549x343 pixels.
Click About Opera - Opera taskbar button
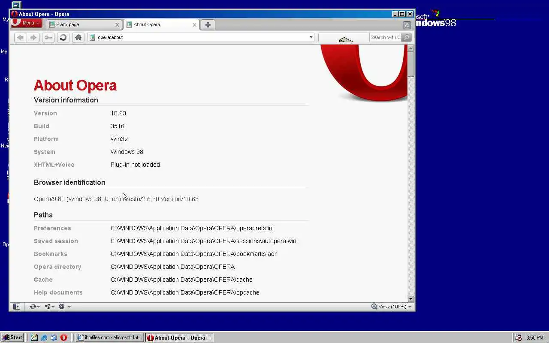(179, 337)
